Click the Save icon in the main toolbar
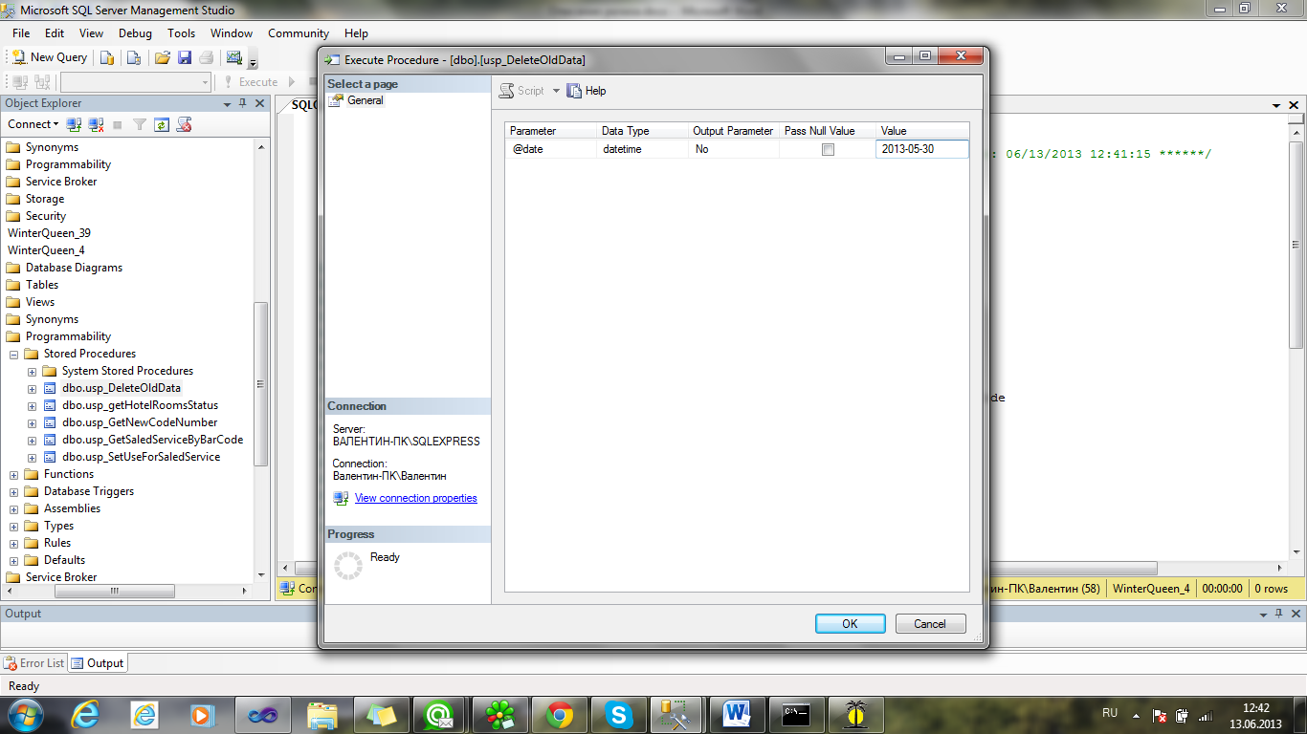 185,57
